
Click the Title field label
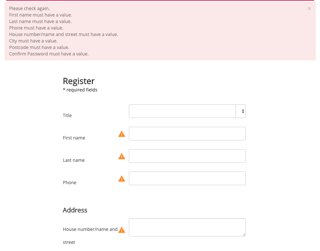67,115
